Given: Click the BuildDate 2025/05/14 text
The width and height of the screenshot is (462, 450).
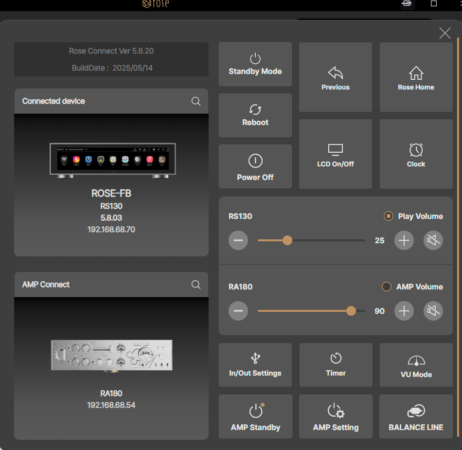Looking at the screenshot, I should [112, 68].
